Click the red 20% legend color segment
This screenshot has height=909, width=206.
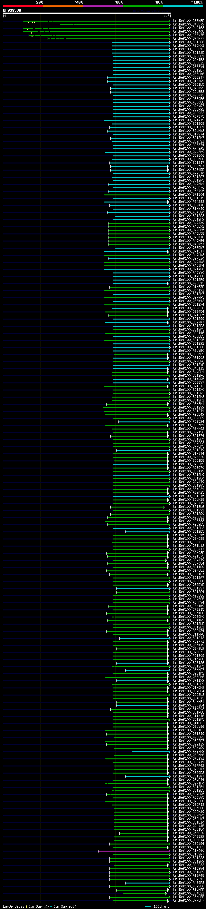click(x=23, y=6)
